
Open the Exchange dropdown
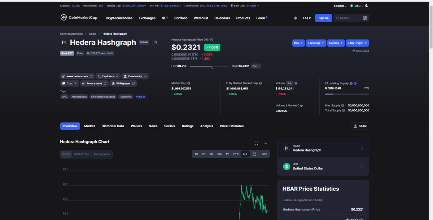[x=316, y=43]
